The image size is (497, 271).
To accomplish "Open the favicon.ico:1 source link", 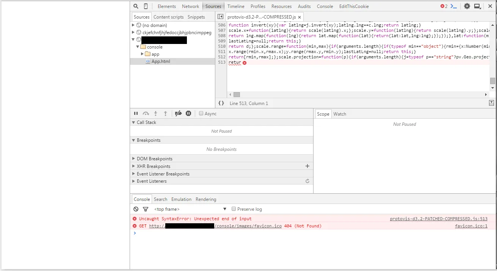I will coord(471,226).
